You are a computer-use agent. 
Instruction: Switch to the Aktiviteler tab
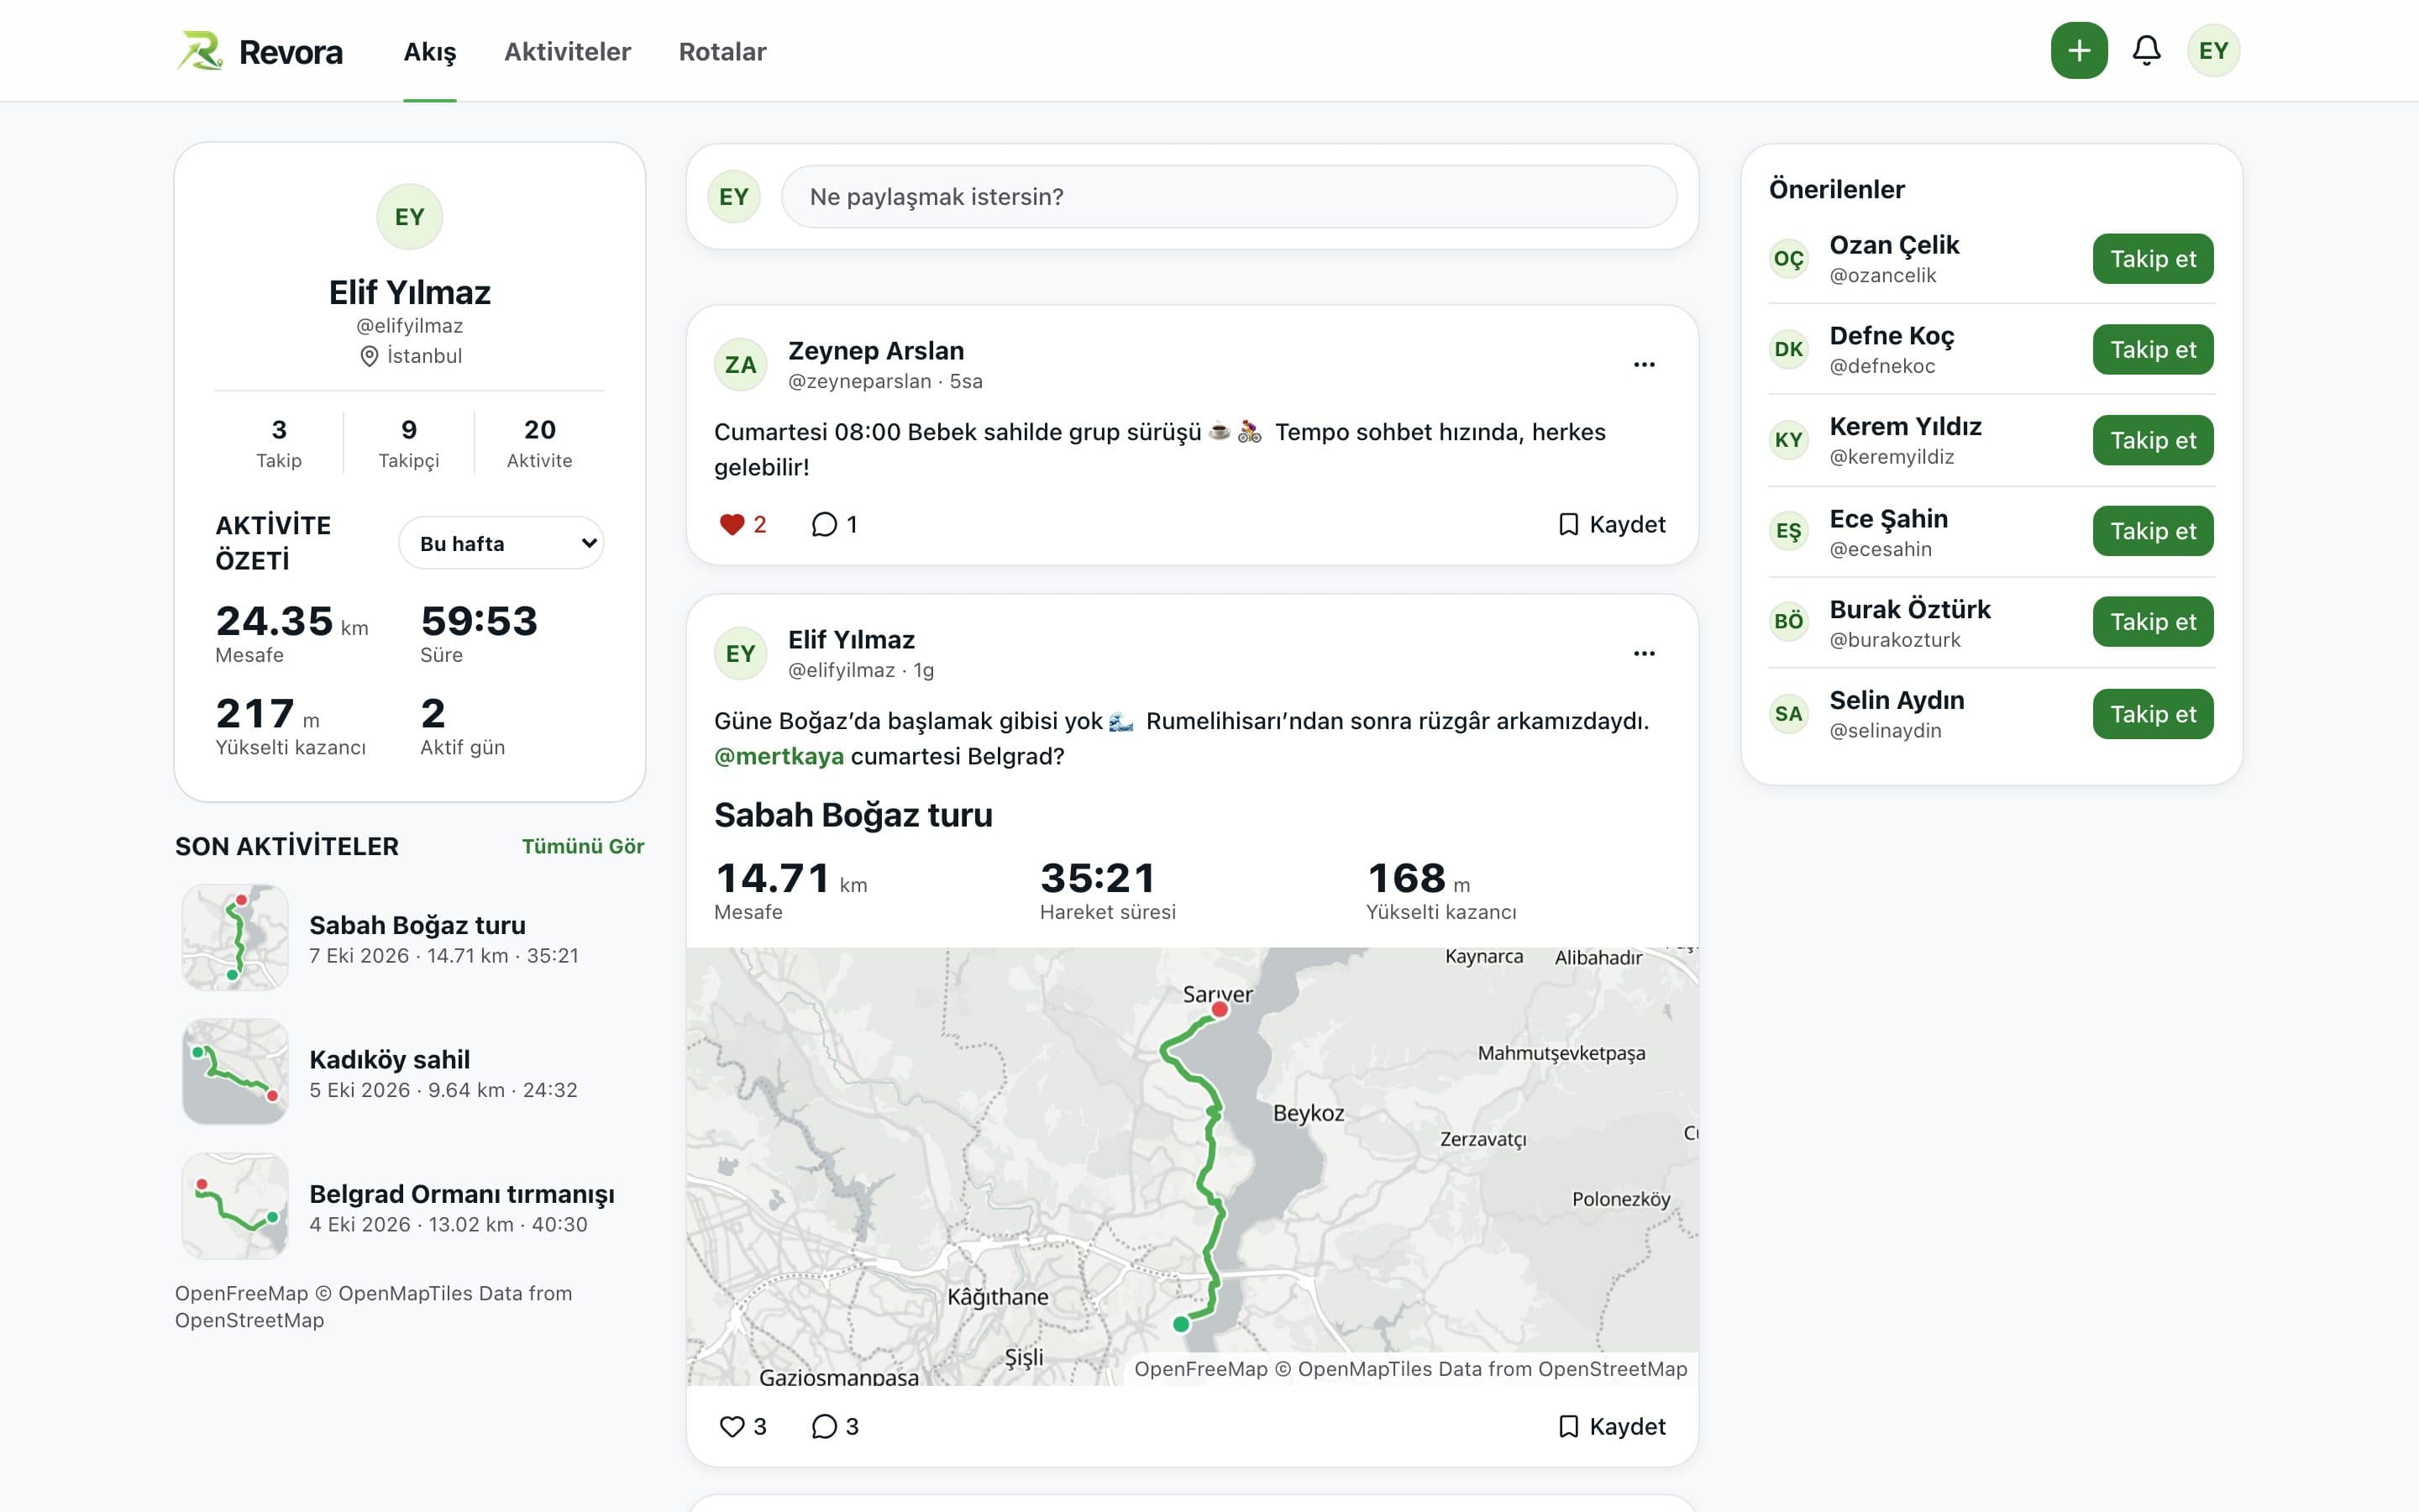568,51
